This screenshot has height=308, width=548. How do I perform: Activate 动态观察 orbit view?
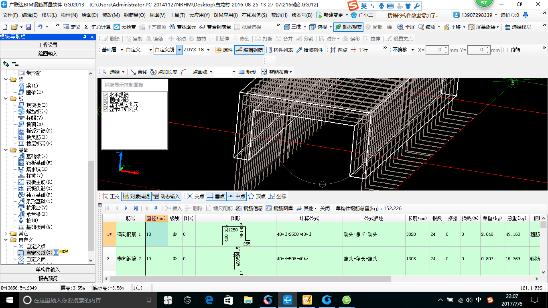pos(348,27)
